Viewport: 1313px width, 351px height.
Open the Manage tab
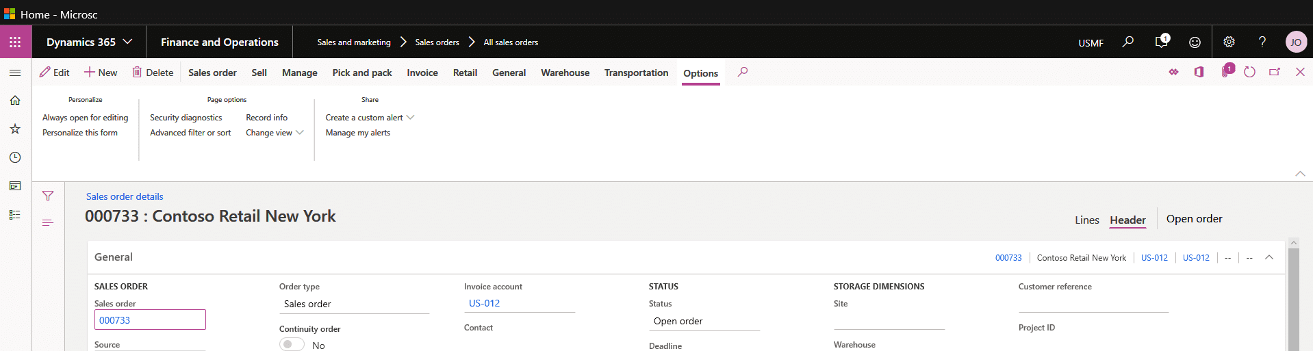[x=300, y=73]
